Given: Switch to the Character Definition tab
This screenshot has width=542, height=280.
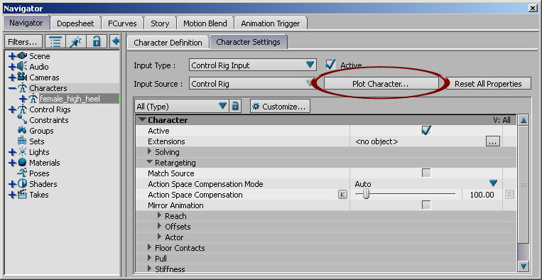Looking at the screenshot, I should (168, 43).
